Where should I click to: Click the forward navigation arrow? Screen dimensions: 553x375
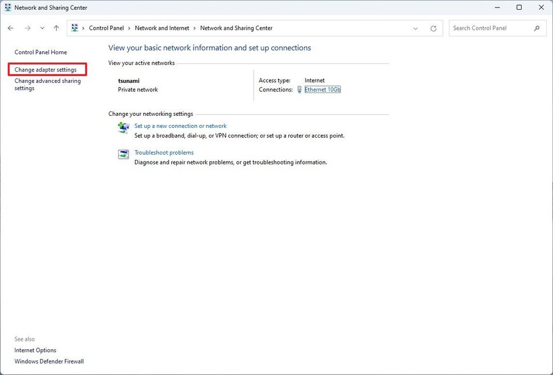point(27,27)
